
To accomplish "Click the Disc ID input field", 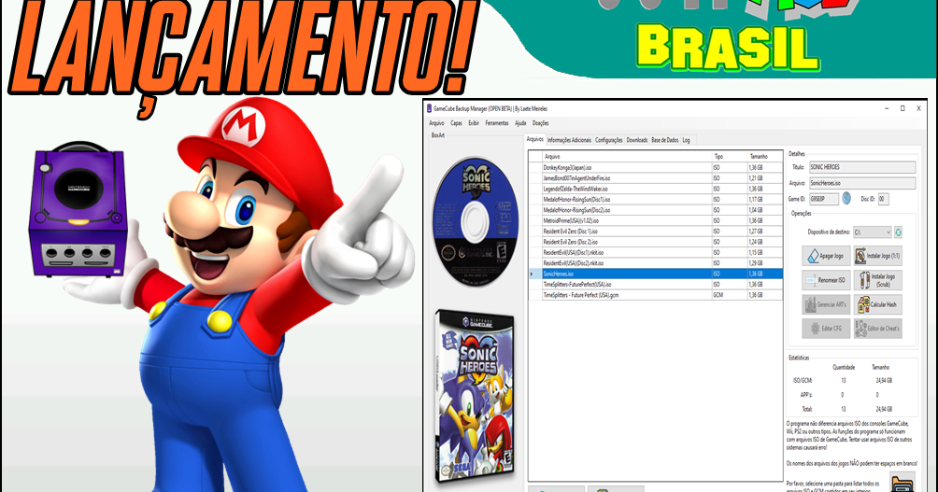I will tap(884, 199).
